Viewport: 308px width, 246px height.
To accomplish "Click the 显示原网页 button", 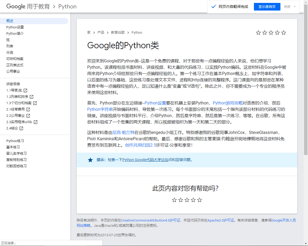I will 267,7.
